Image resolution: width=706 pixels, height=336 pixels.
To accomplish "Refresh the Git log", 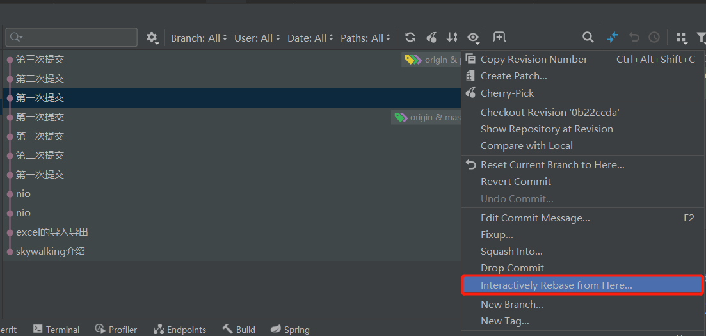I will coord(410,37).
